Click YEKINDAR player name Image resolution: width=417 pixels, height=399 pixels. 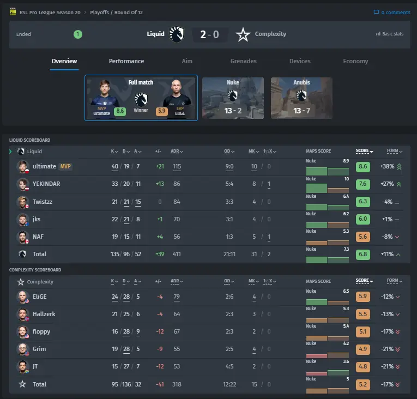coord(46,184)
